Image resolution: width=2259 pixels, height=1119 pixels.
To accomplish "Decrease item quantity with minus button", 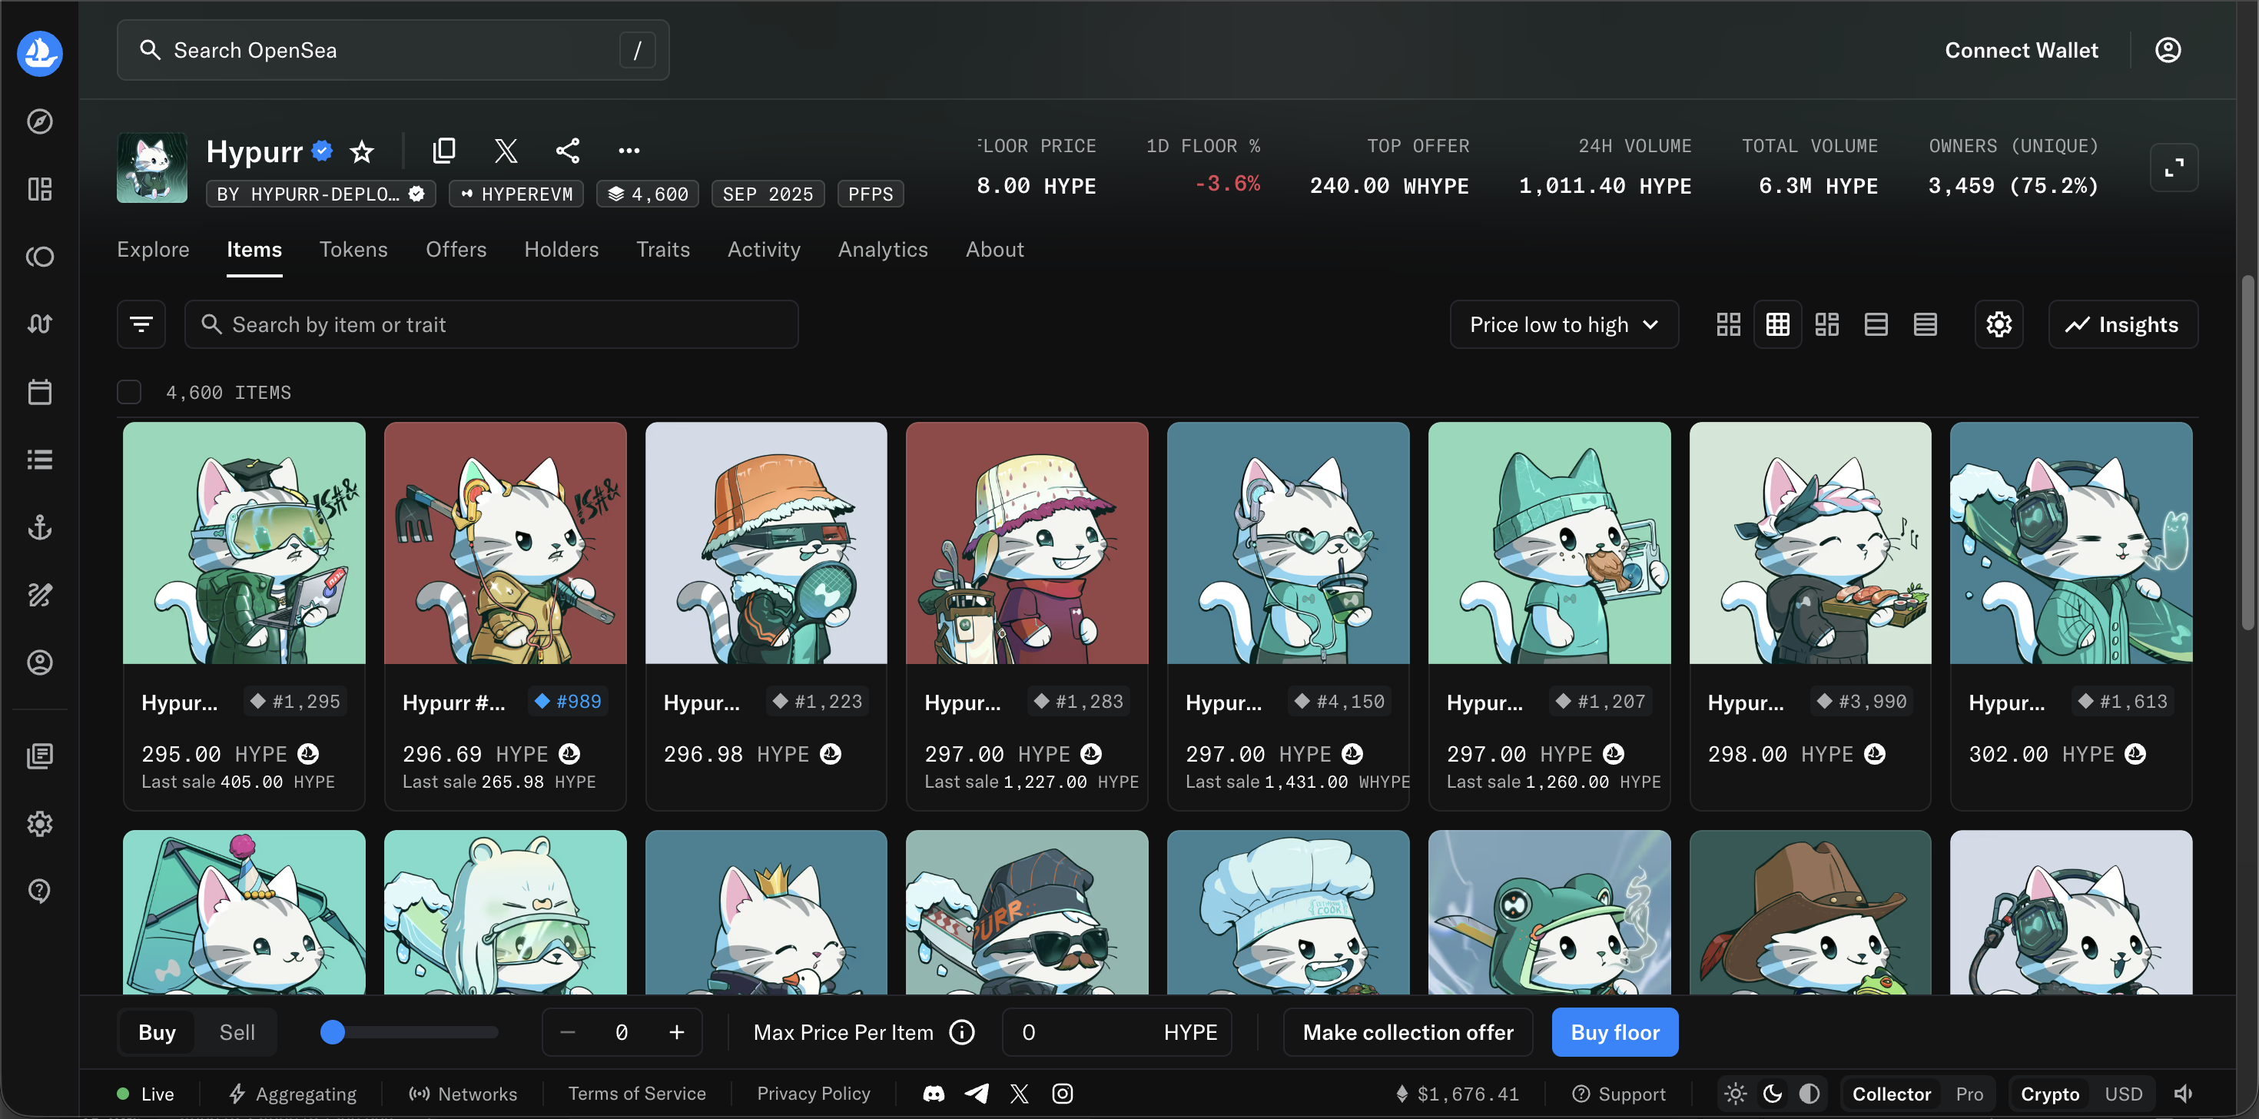I will (x=567, y=1032).
